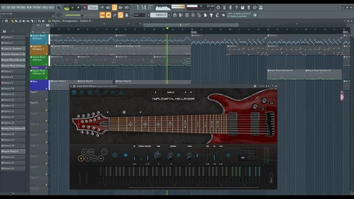Open the playlist view icon
This screenshot has width=354, height=199.
click(x=175, y=15)
